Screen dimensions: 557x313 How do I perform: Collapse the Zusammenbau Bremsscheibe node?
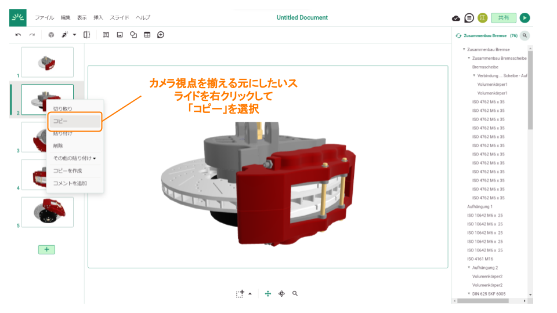pyautogui.click(x=469, y=58)
